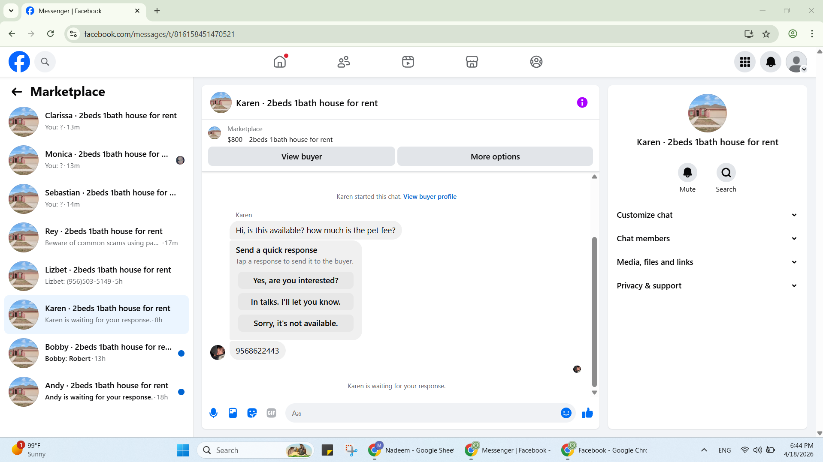The width and height of the screenshot is (823, 462).
Task: Go to the Home feed icon
Action: tap(280, 62)
